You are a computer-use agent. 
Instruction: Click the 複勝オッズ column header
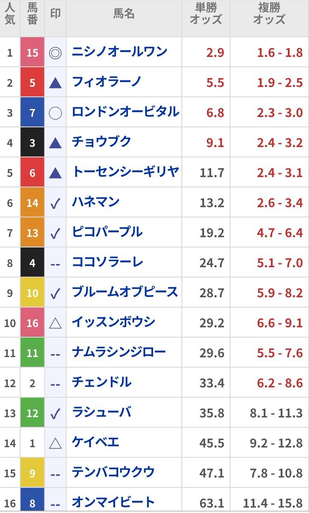coord(269,14)
